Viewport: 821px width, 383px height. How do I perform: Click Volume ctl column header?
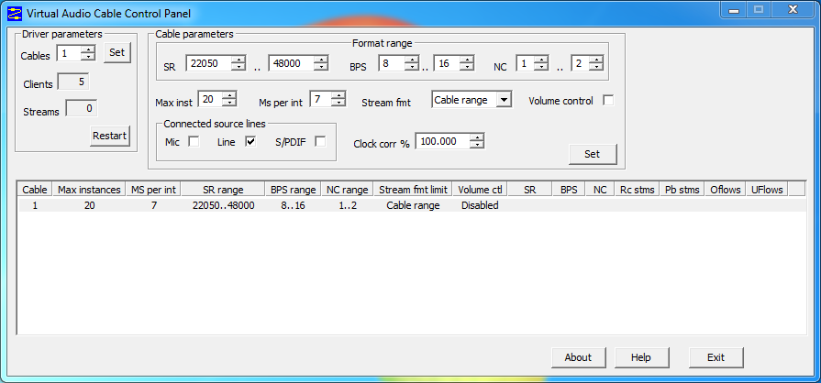click(x=480, y=190)
